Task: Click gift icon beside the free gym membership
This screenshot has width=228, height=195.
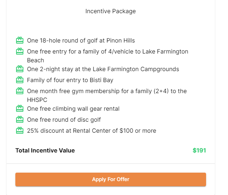Action: pos(20,91)
